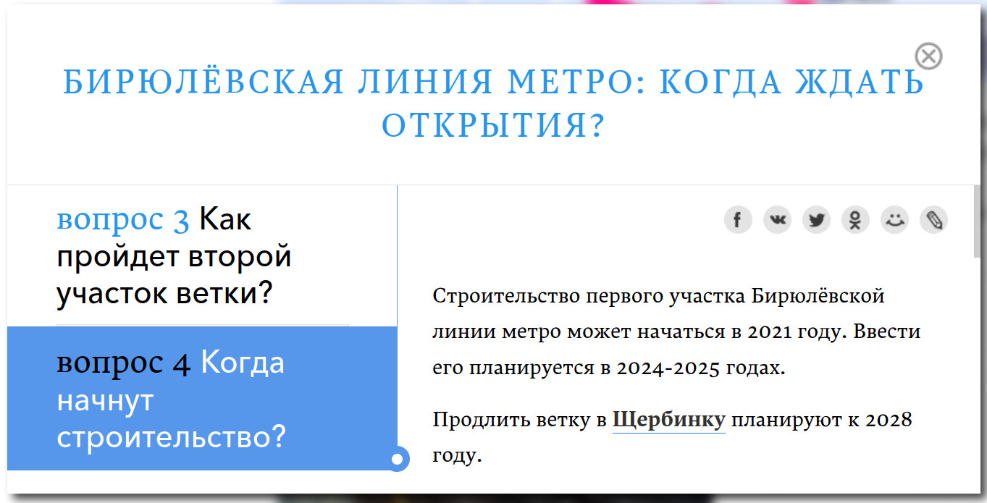987x503 pixels.
Task: Share the article on Facebook
Action: tap(738, 219)
